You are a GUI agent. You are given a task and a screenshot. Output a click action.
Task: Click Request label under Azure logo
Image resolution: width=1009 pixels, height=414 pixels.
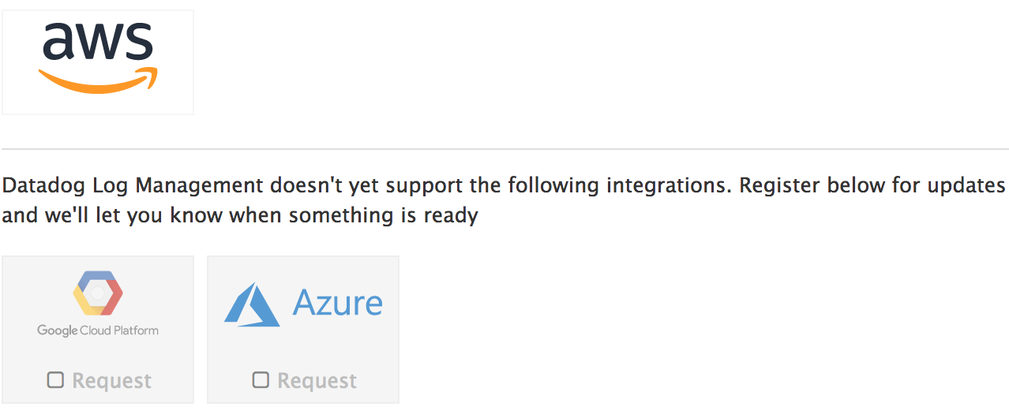point(317,381)
